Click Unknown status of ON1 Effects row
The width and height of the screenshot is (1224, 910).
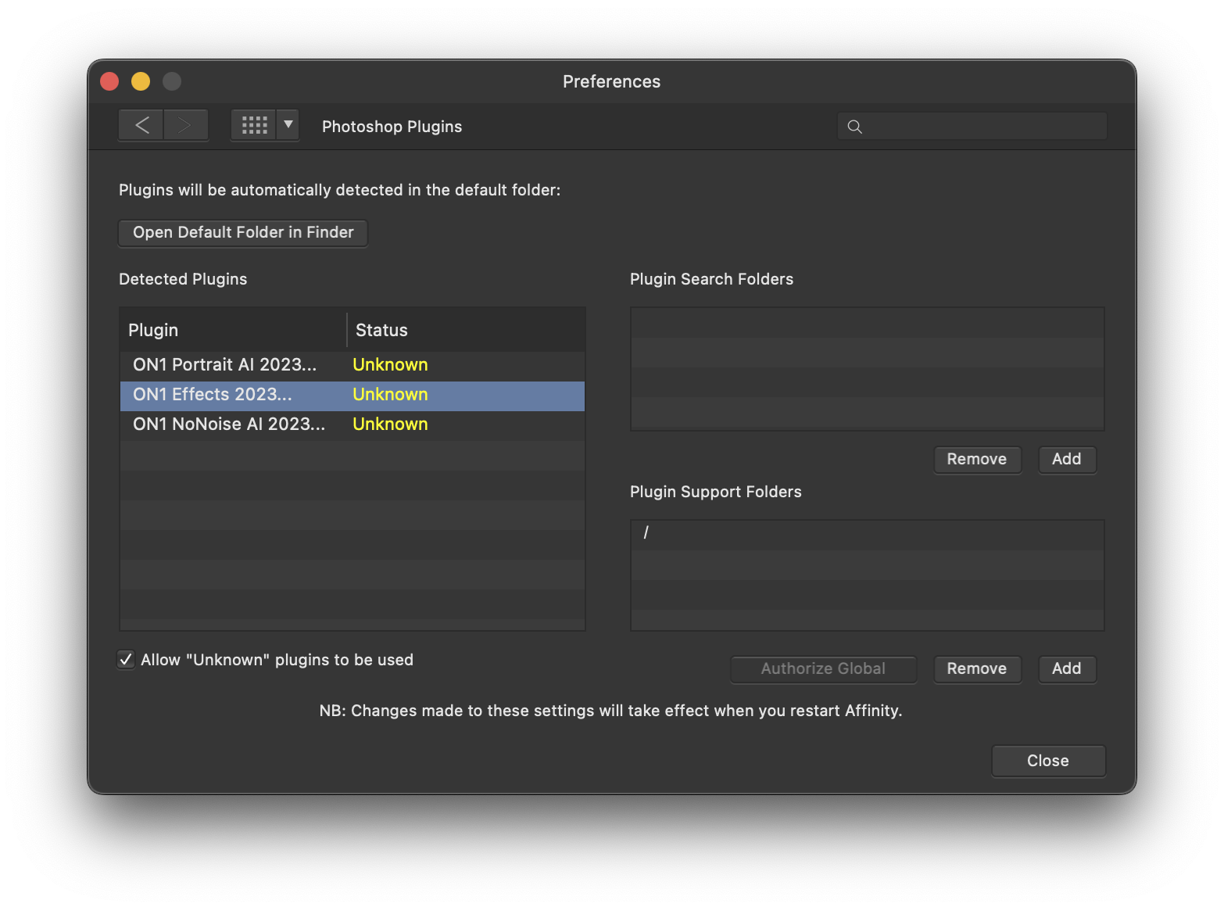click(390, 395)
